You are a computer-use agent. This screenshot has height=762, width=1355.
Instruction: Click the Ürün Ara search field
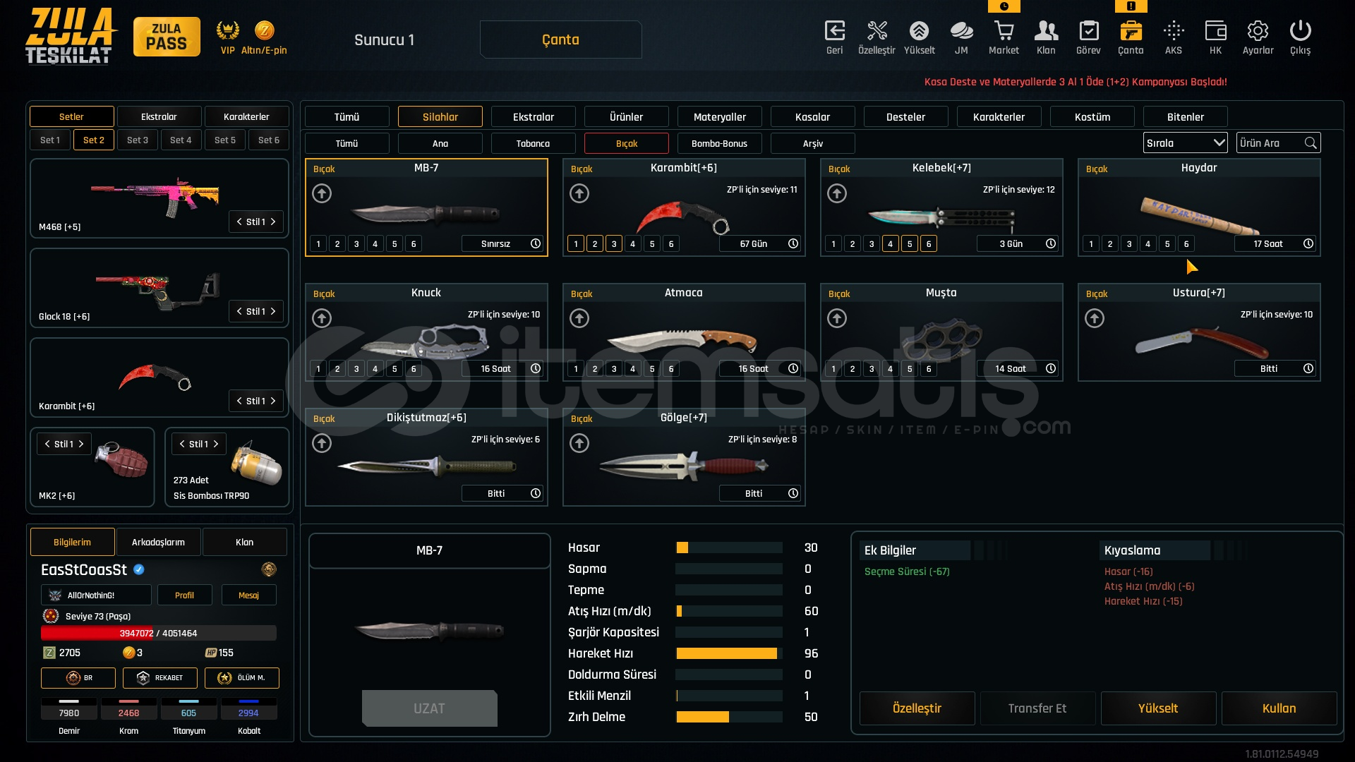(1270, 143)
